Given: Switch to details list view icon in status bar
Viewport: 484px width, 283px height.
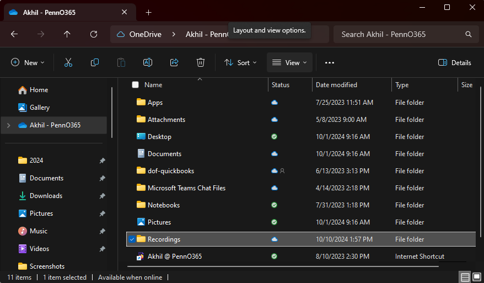Looking at the screenshot, I should (465, 277).
